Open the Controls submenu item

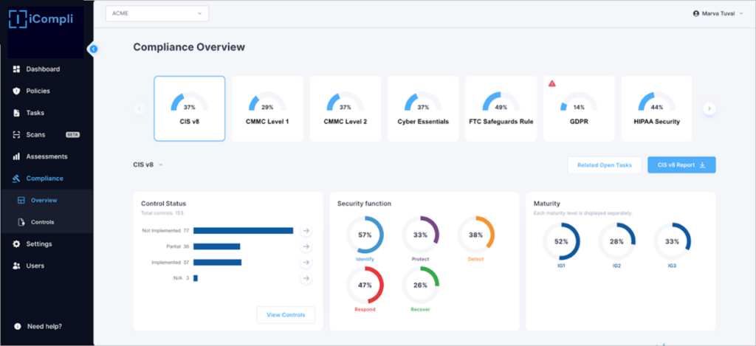(x=41, y=222)
